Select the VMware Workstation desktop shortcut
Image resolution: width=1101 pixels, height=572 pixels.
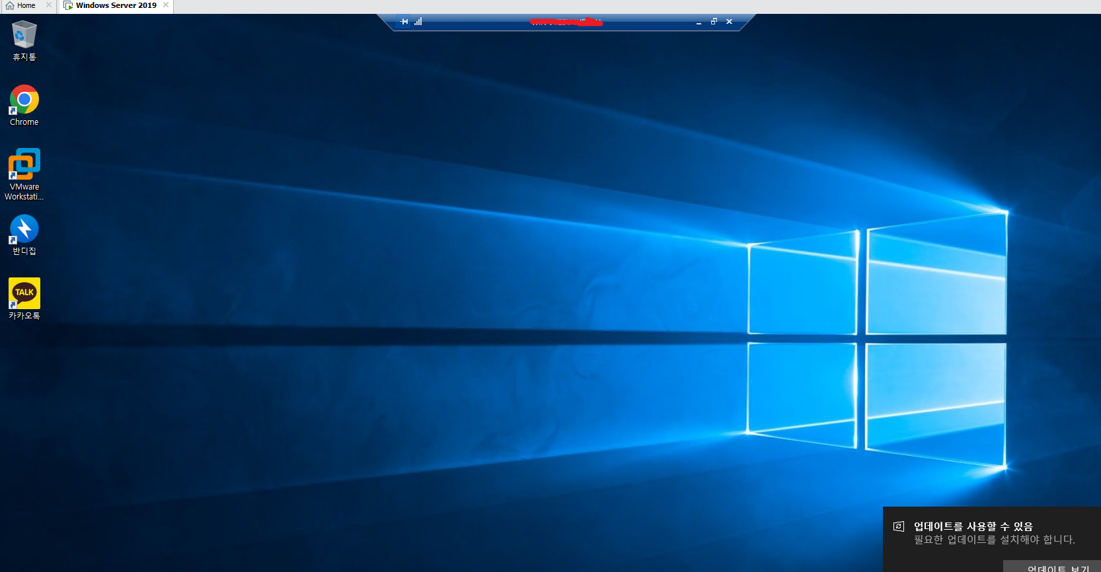coord(24,174)
